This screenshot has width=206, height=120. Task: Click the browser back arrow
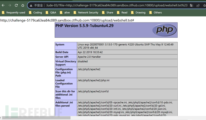3,5
